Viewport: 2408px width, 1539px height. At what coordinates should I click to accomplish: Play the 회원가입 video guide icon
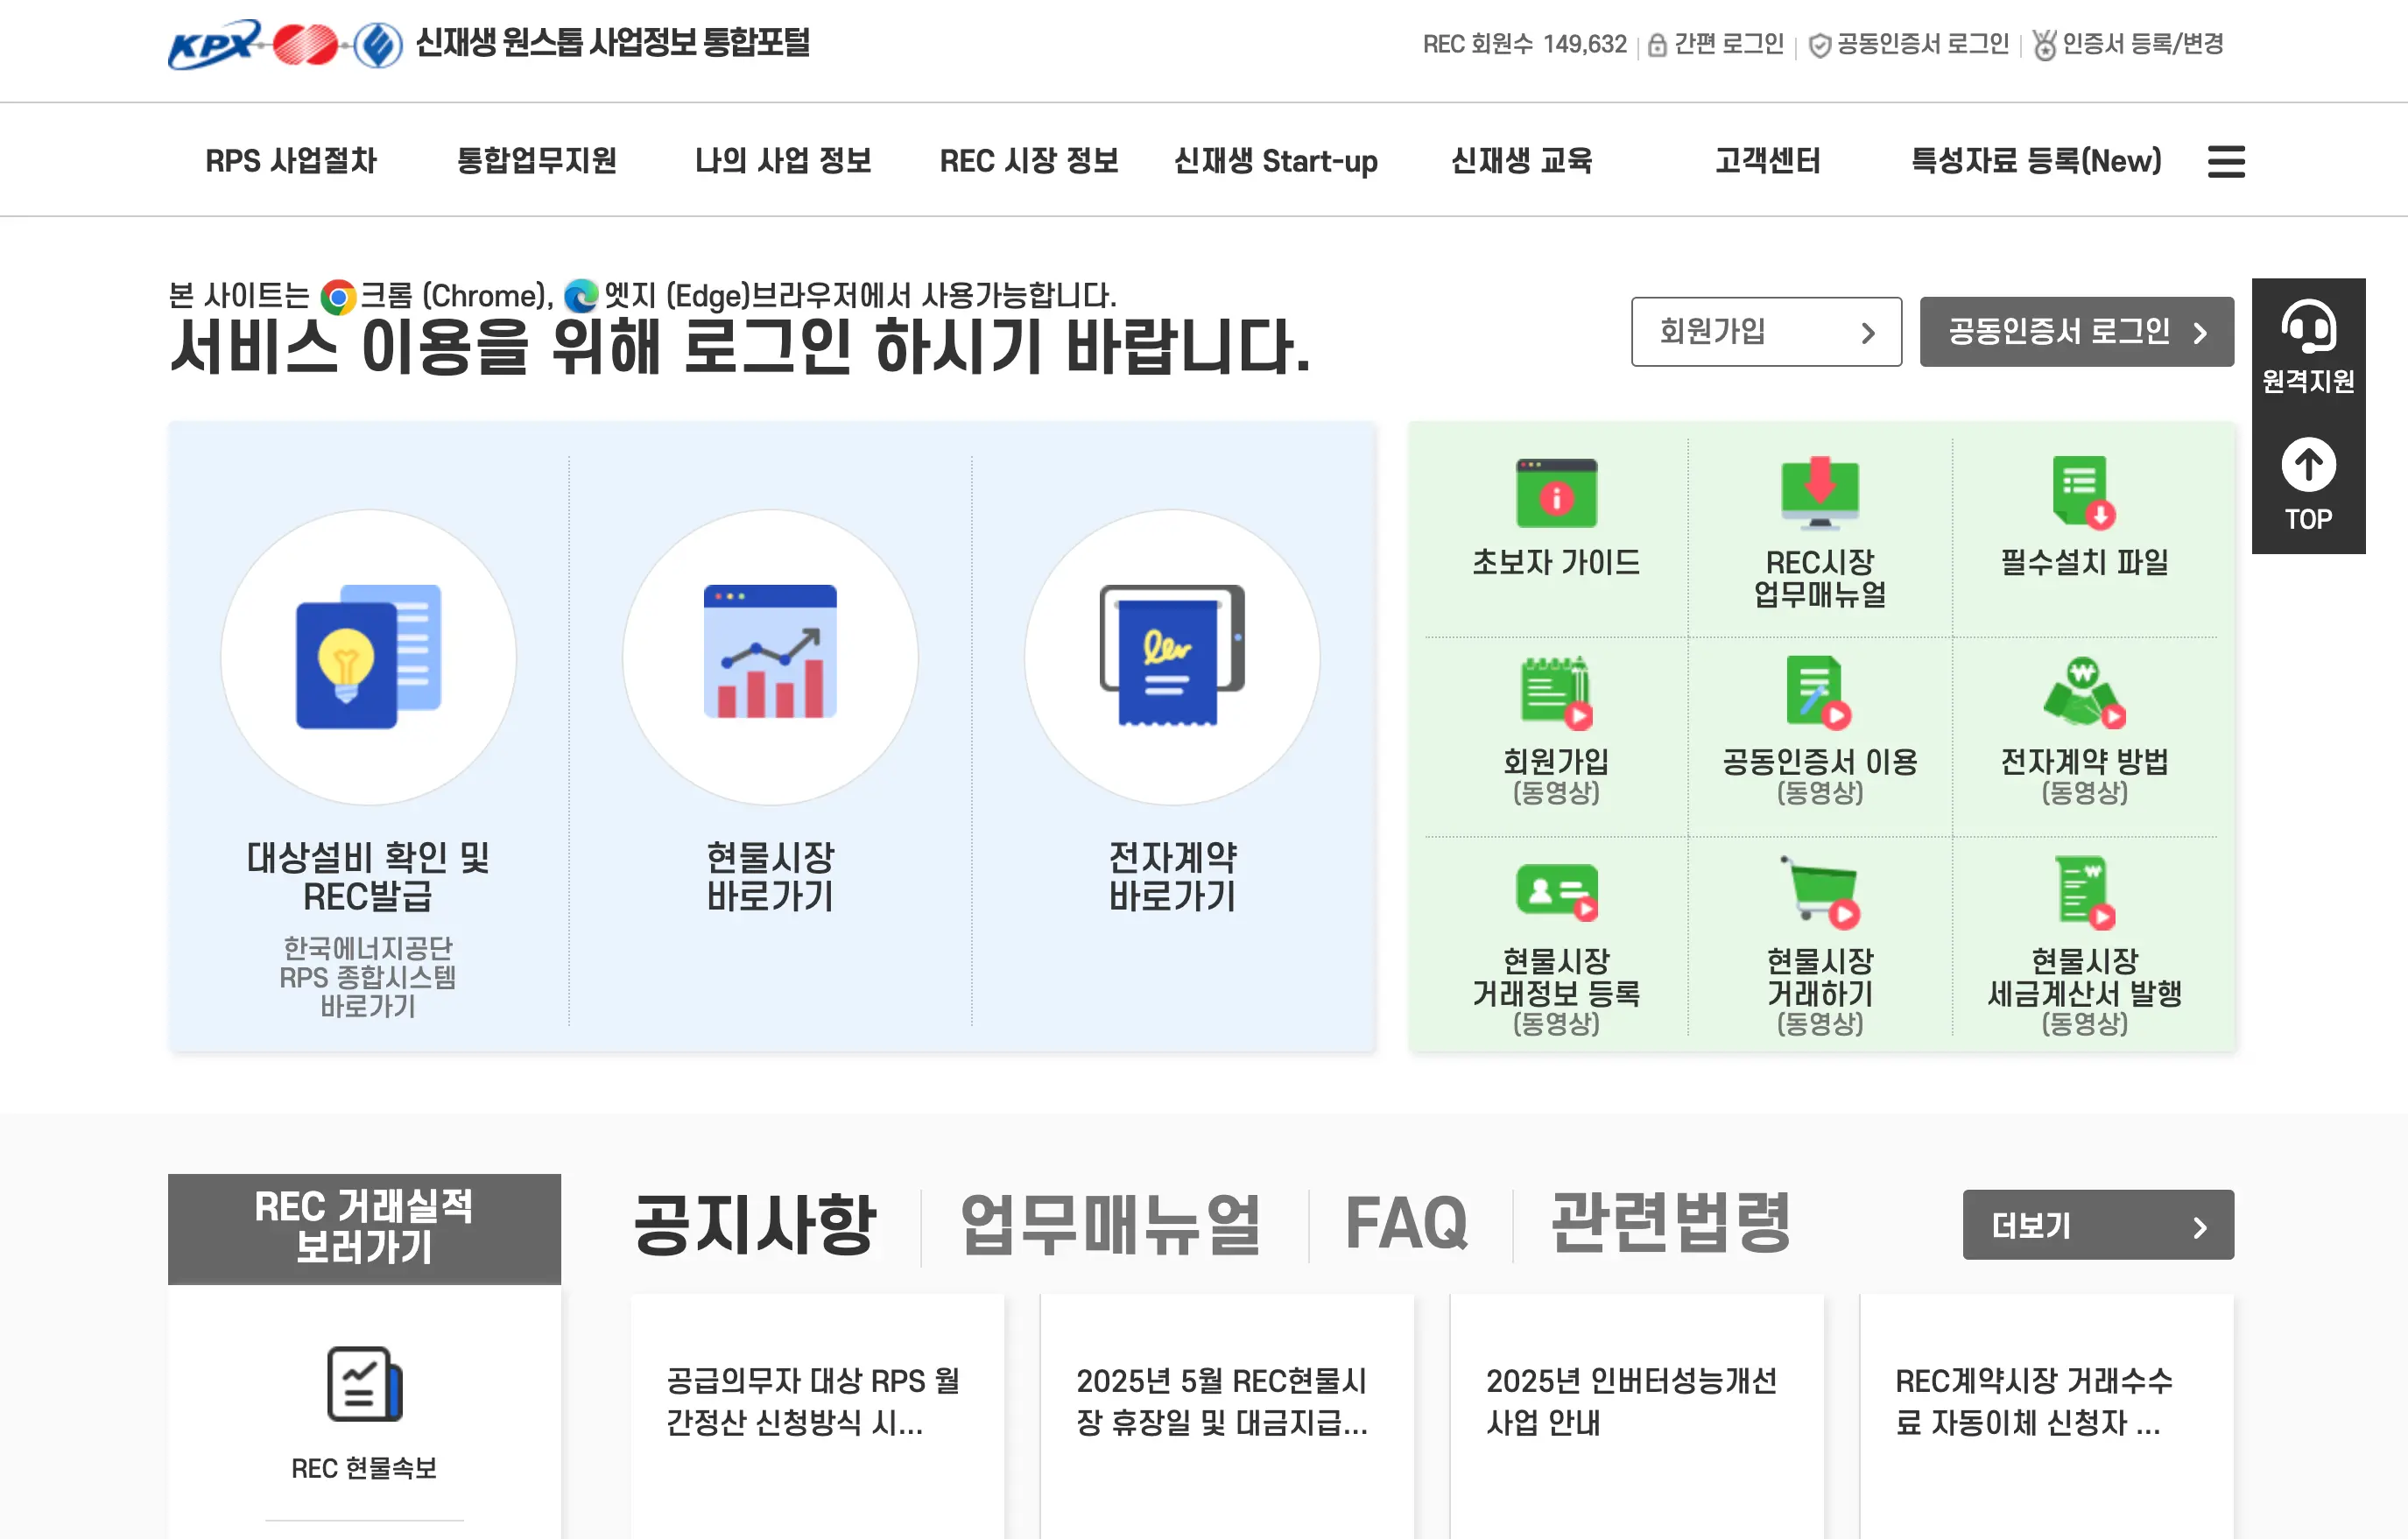click(1555, 692)
